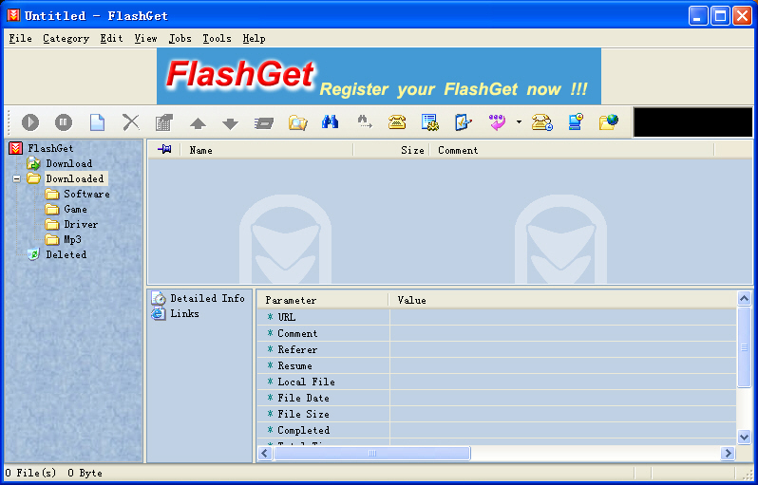Click the Delete X toolbar icon
758x485 pixels.
pos(130,122)
